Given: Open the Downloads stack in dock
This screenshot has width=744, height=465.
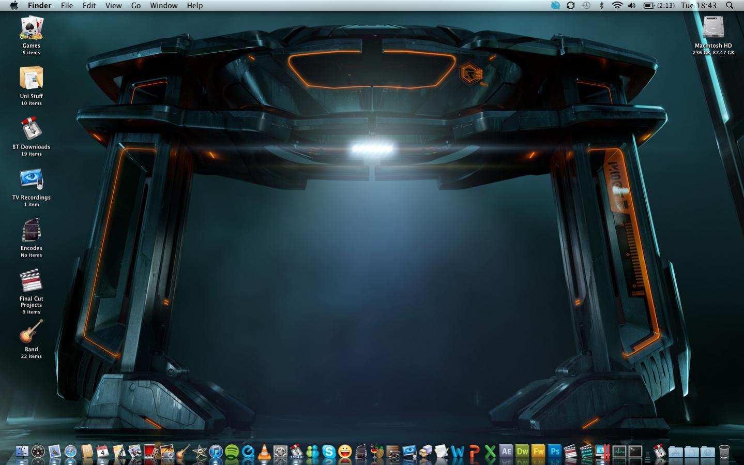Looking at the screenshot, I should pos(708,452).
